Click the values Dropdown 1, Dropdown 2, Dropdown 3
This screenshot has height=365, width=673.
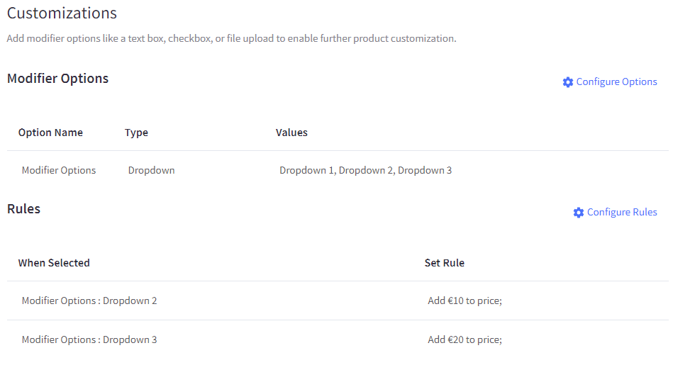pos(366,170)
